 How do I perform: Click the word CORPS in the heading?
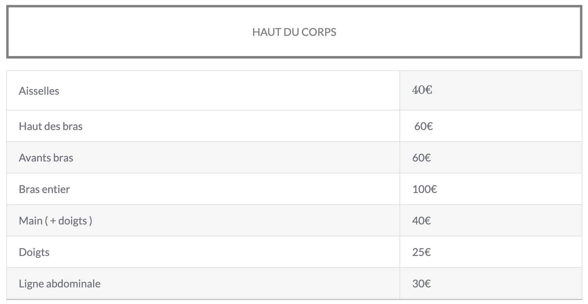pos(319,32)
